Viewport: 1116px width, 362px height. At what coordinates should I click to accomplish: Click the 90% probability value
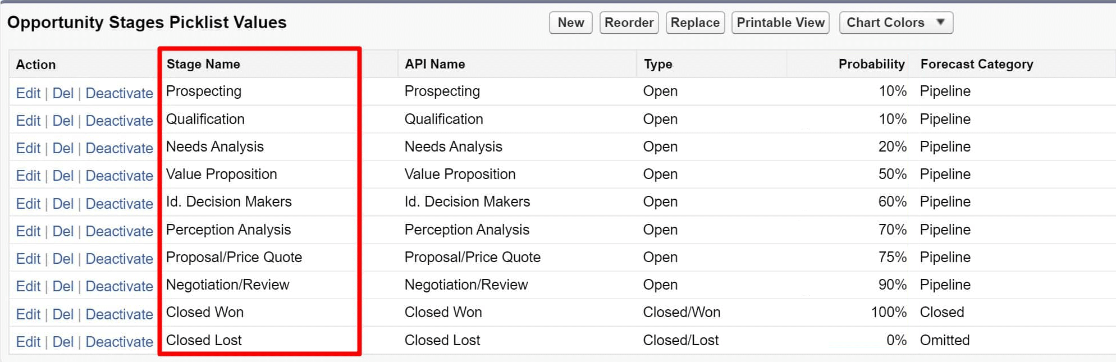tap(893, 285)
